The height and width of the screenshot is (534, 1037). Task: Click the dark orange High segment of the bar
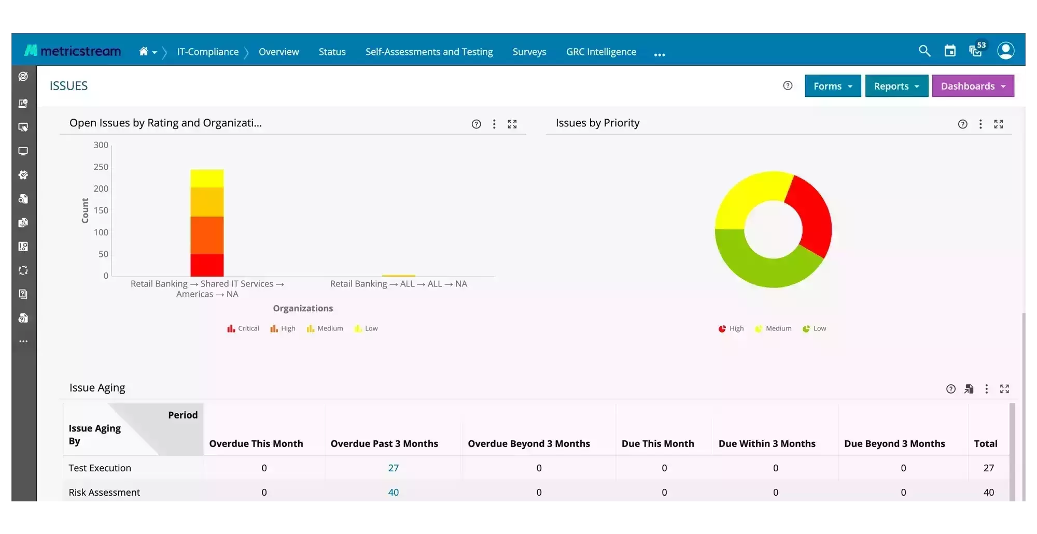click(207, 235)
